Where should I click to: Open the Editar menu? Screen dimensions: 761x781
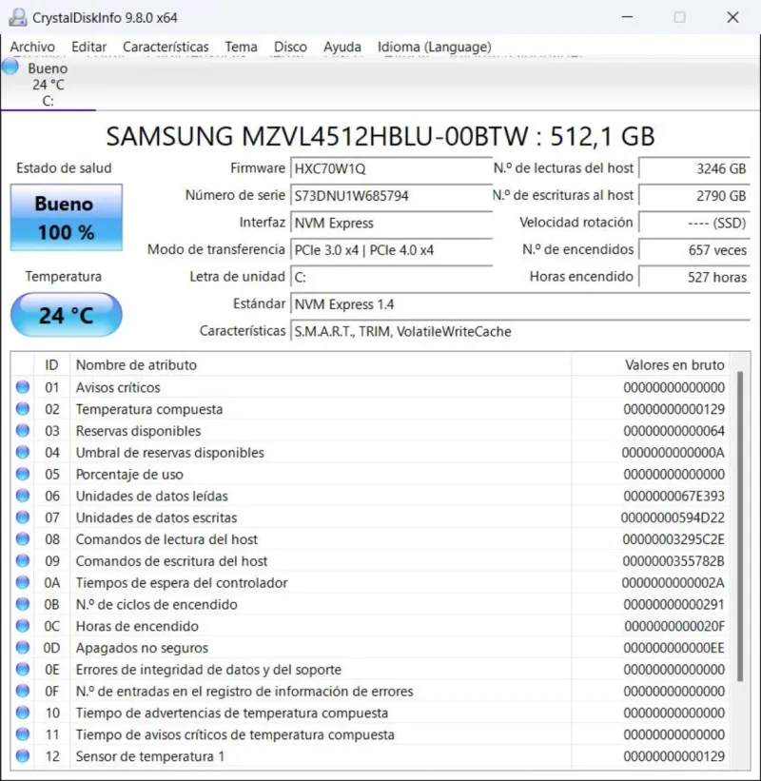(x=88, y=47)
